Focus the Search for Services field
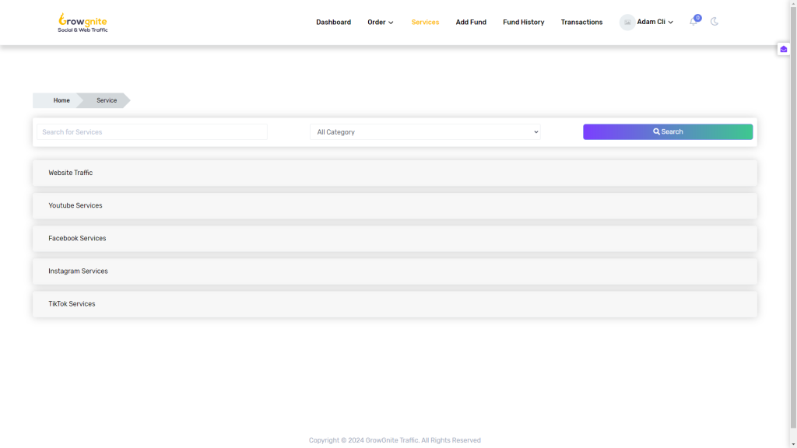797x448 pixels. [152, 132]
